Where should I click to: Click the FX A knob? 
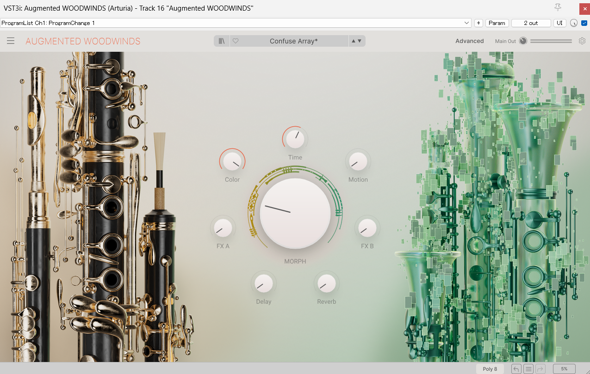[x=223, y=227]
